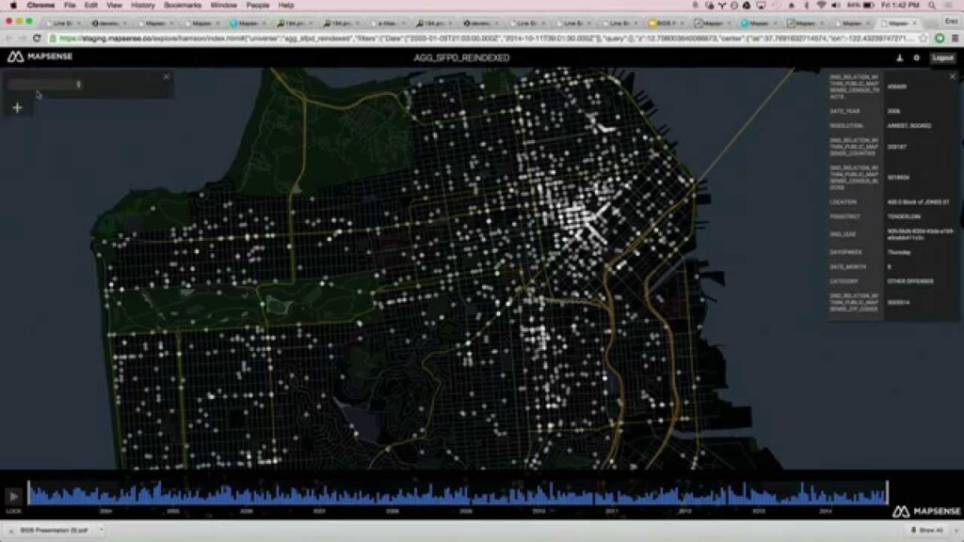Click Show All downloads button
The image size is (964, 542).
point(926,531)
